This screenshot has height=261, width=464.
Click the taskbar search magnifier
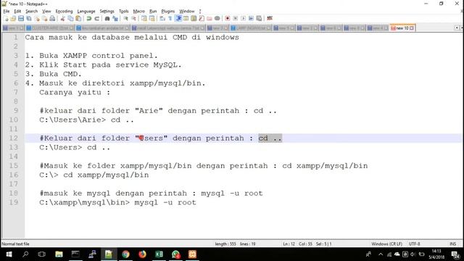tap(25, 254)
